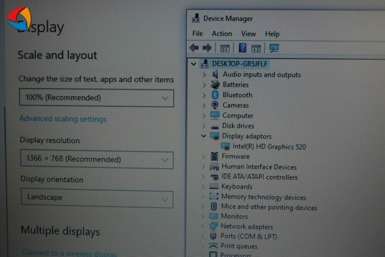Click the Network adapters category icon

click(213, 226)
